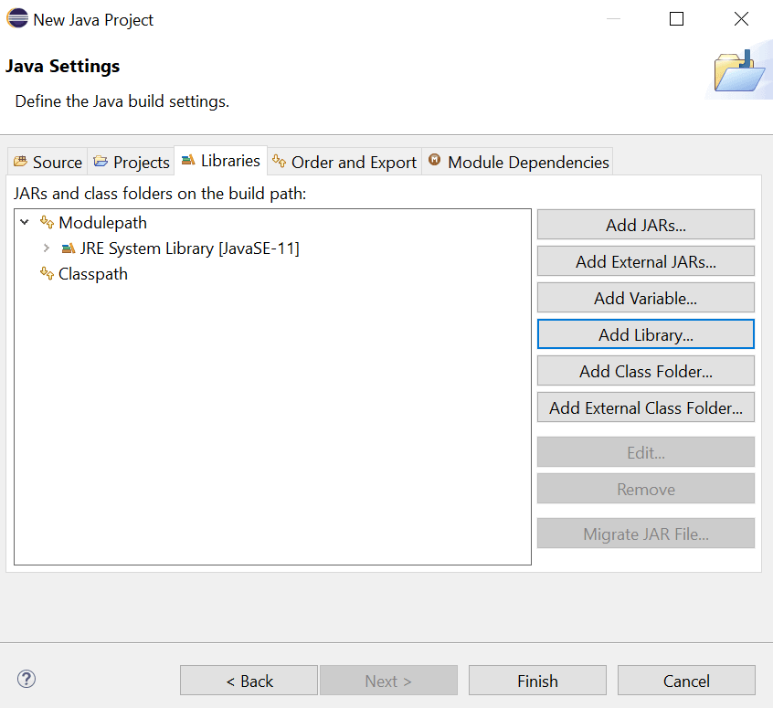Maximize the New Java Project window
The width and height of the screenshot is (773, 708).
[676, 19]
